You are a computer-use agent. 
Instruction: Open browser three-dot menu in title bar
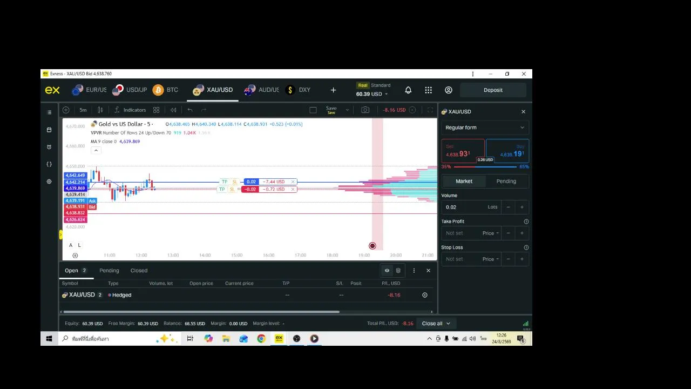[x=473, y=74]
